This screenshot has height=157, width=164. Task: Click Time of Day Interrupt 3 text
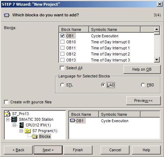(x=110, y=60)
